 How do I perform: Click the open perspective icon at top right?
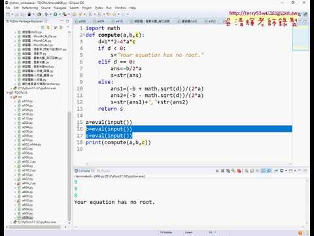(x=305, y=14)
